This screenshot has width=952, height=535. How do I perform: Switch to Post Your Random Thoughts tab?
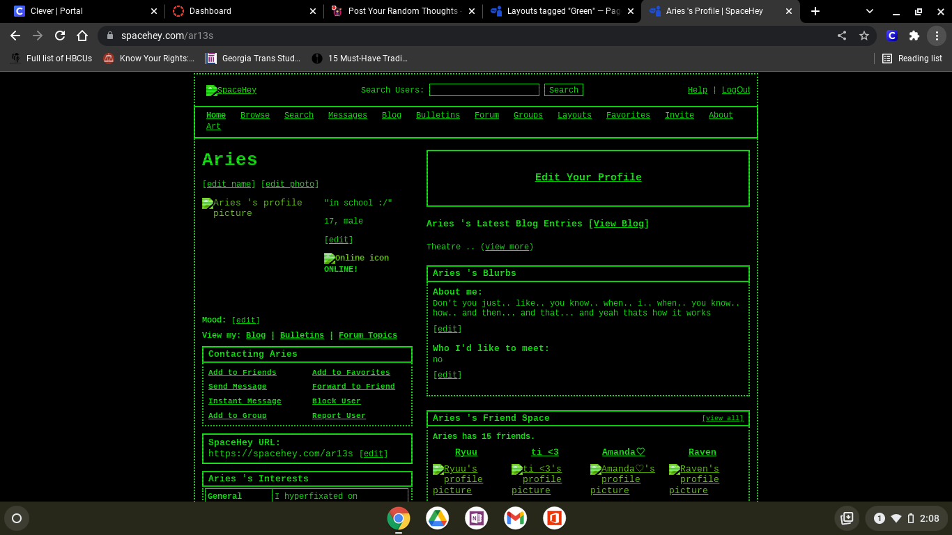pos(403,11)
